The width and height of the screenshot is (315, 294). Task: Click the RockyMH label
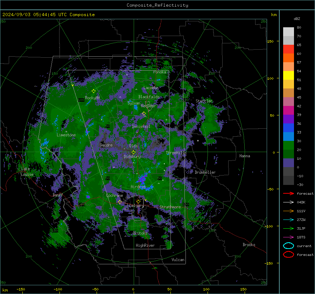[x=92, y=98]
